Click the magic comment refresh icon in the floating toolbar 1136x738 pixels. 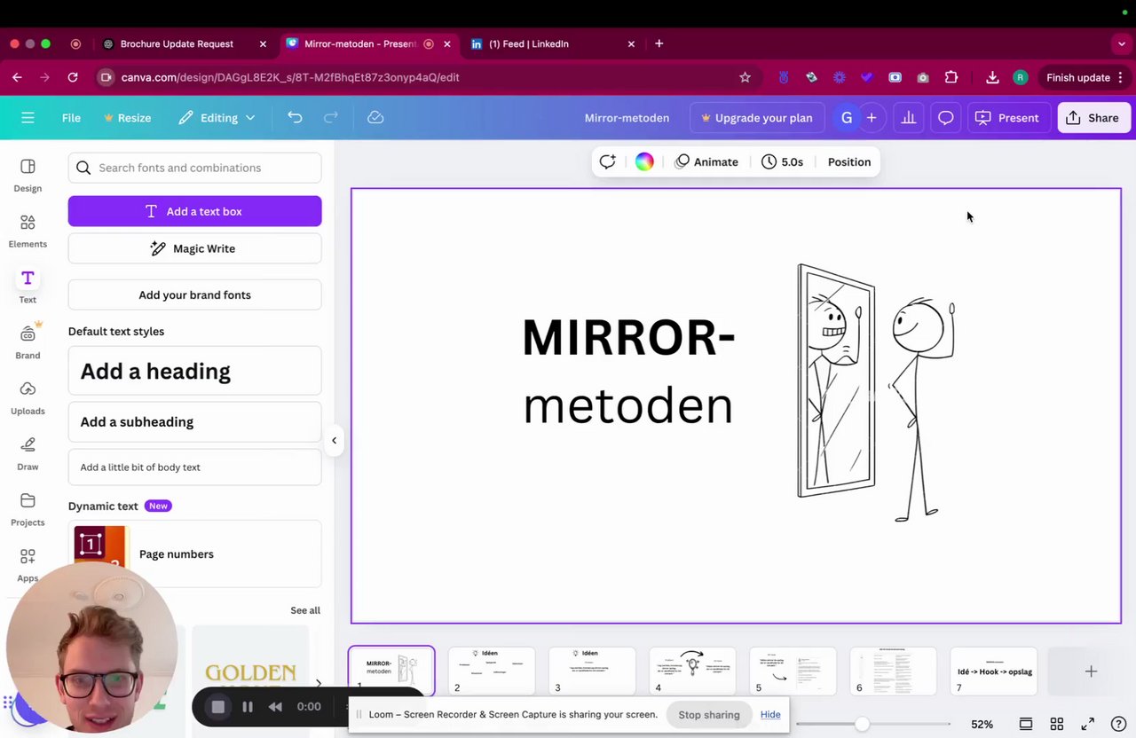click(x=607, y=161)
